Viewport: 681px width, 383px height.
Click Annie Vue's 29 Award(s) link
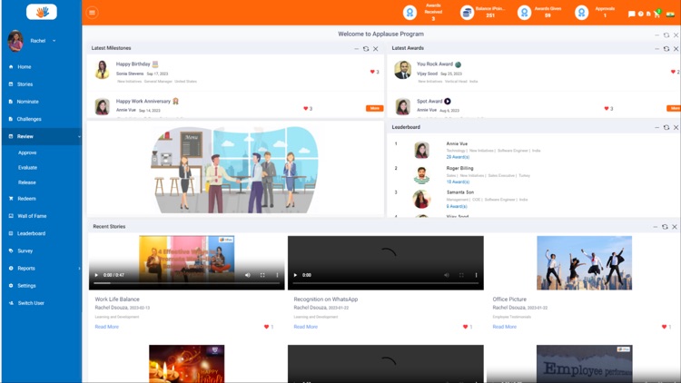458,157
